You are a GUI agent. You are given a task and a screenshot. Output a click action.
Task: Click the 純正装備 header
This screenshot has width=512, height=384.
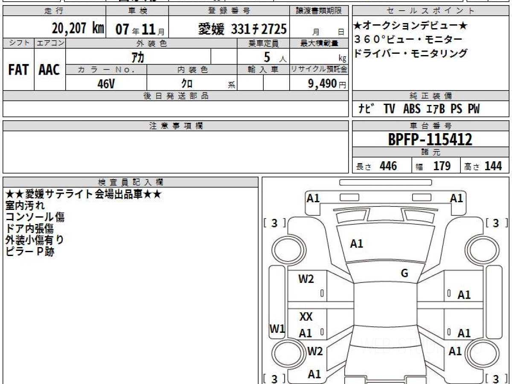431,96
